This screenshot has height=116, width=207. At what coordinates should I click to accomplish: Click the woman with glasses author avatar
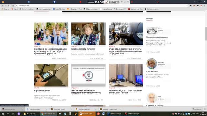point(152,98)
